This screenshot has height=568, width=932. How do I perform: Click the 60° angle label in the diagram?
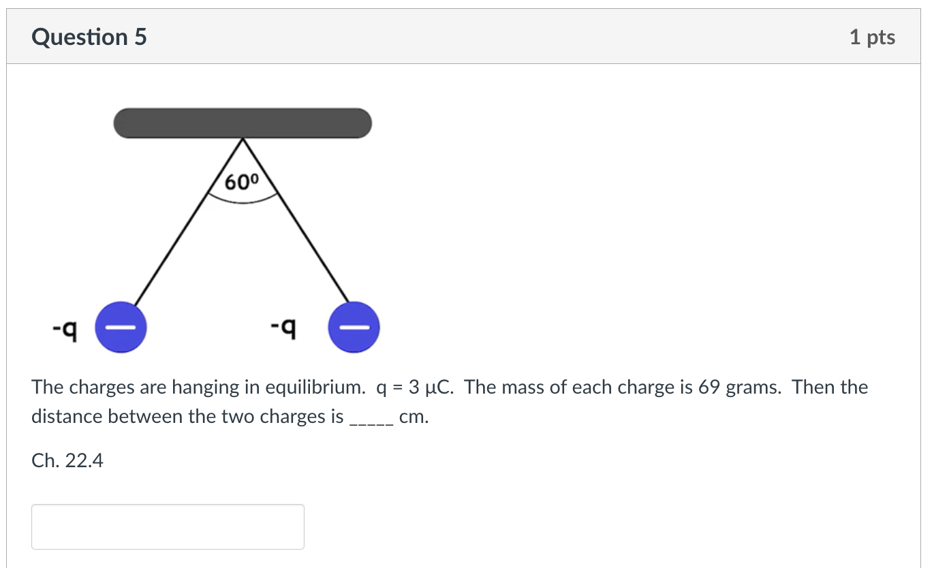point(242,183)
